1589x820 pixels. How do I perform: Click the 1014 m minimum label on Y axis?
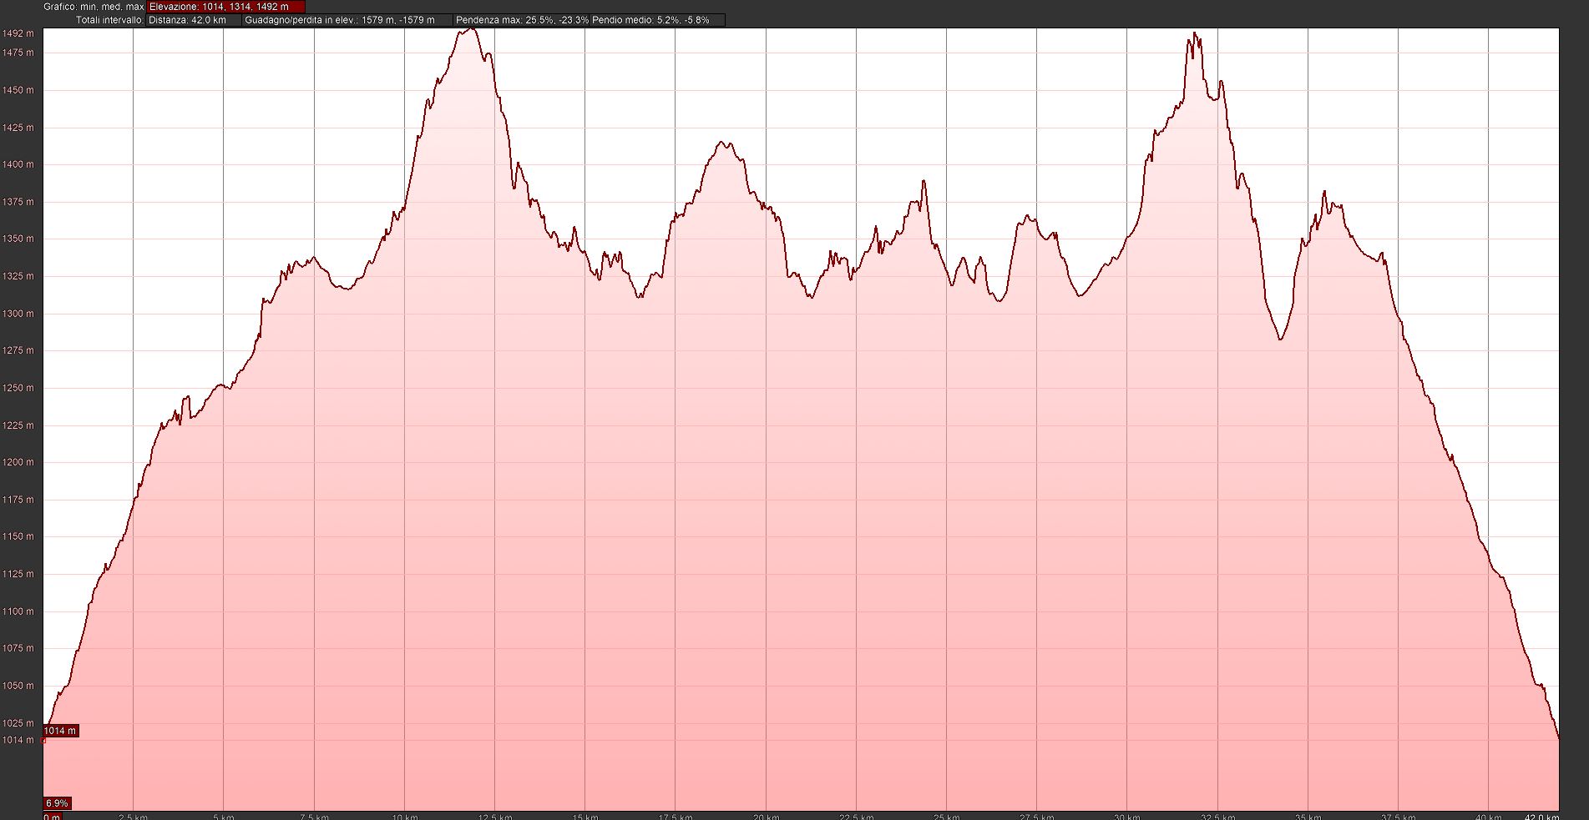point(18,740)
